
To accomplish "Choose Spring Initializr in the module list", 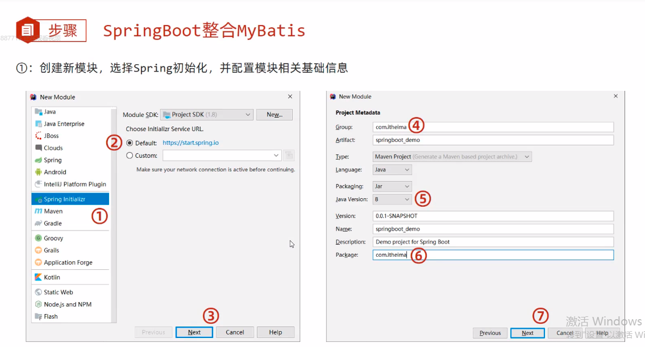I will [x=70, y=199].
